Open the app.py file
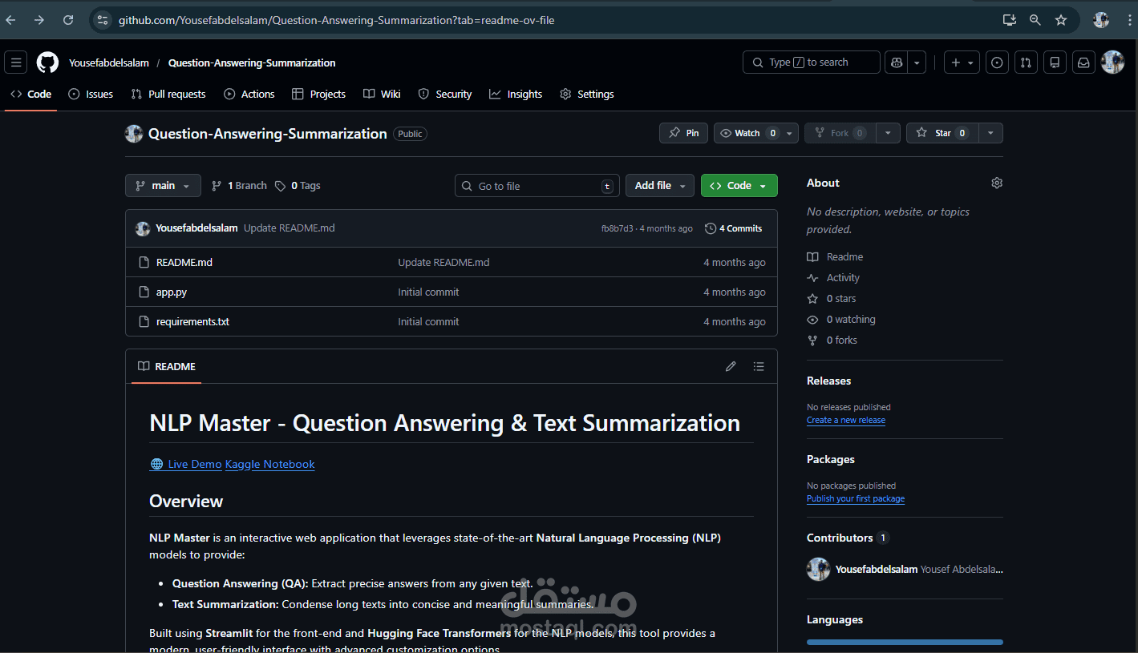 [172, 292]
